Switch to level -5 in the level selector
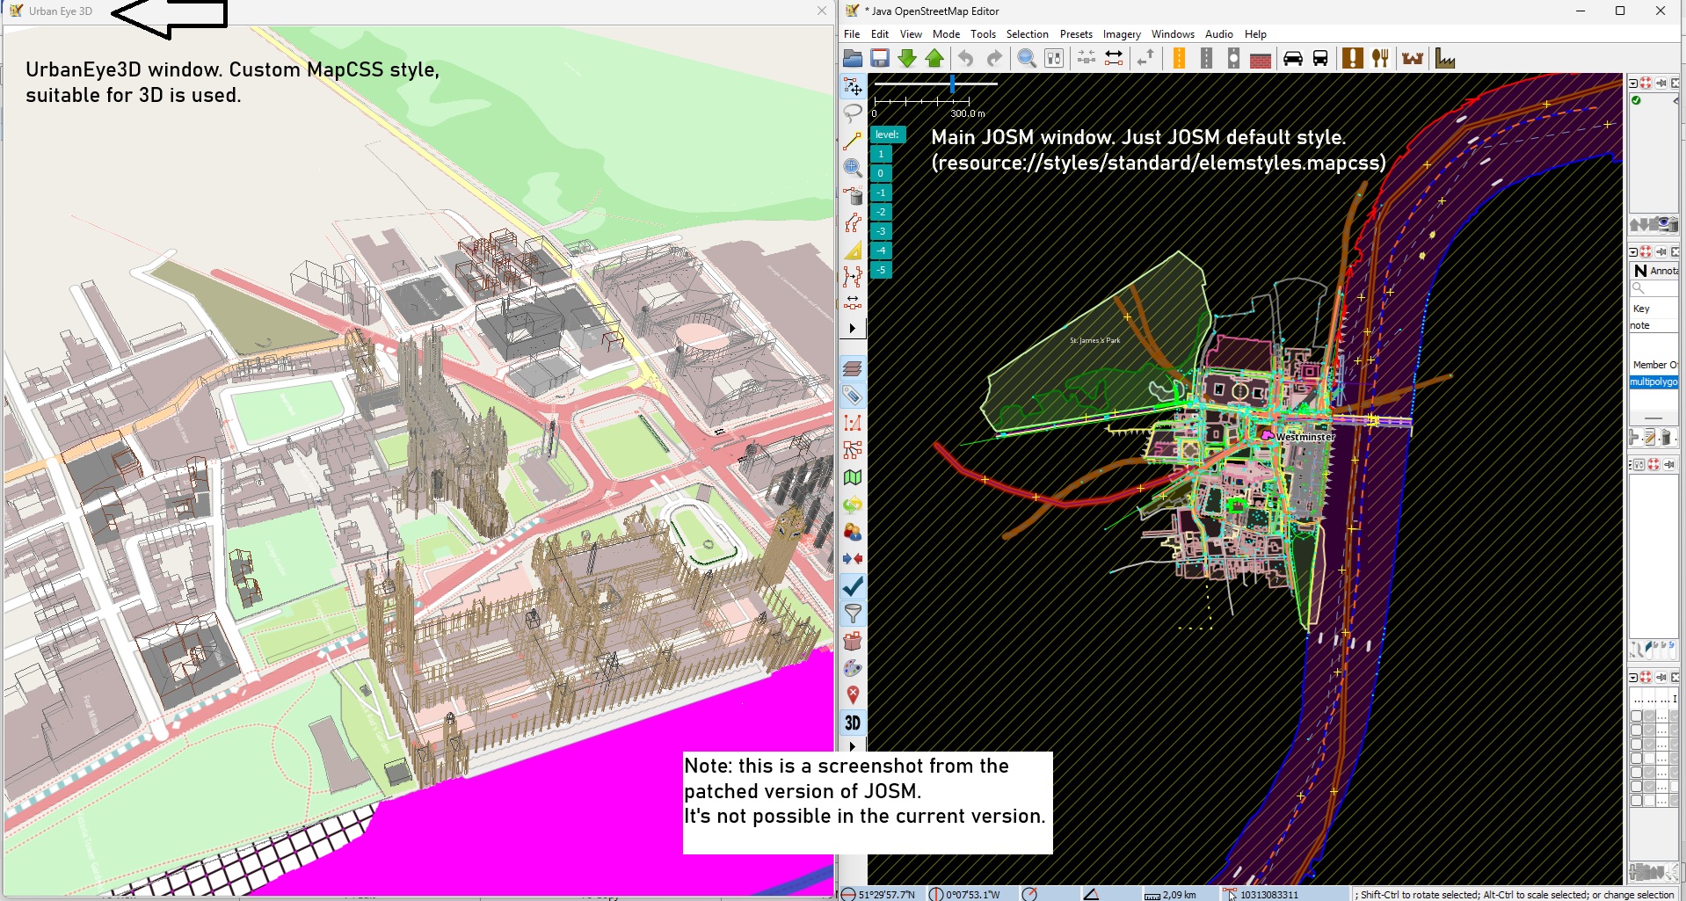 (x=881, y=270)
